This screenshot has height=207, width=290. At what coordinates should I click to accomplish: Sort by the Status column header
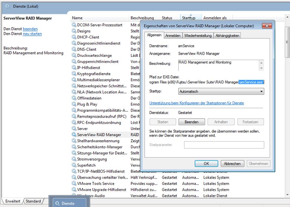pyautogui.click(x=170, y=18)
